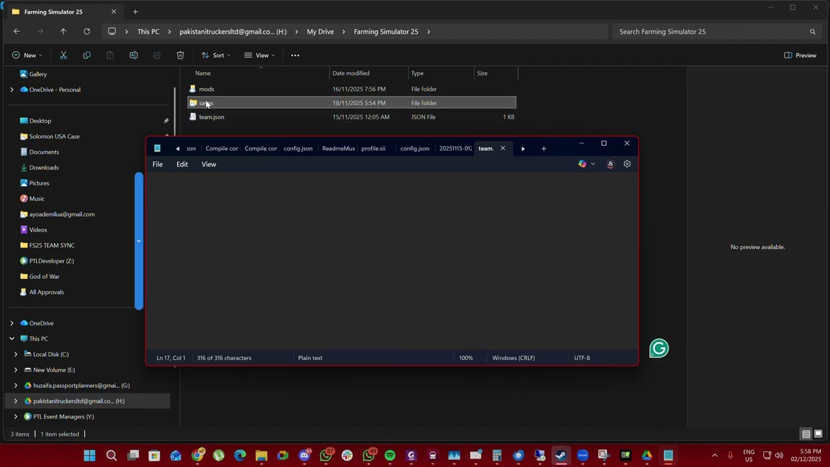Screen dimensions: 830x467
Task: Collapse the This PC tree node
Action: (x=12, y=339)
